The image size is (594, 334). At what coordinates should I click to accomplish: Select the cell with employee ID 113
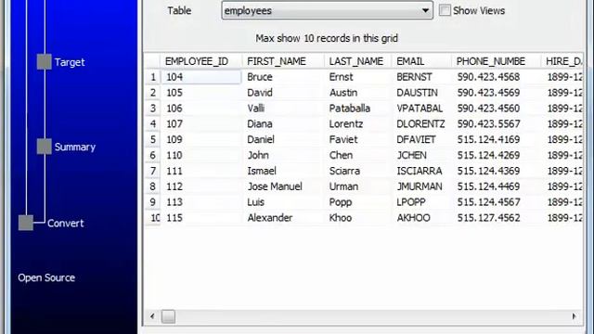coord(201,202)
